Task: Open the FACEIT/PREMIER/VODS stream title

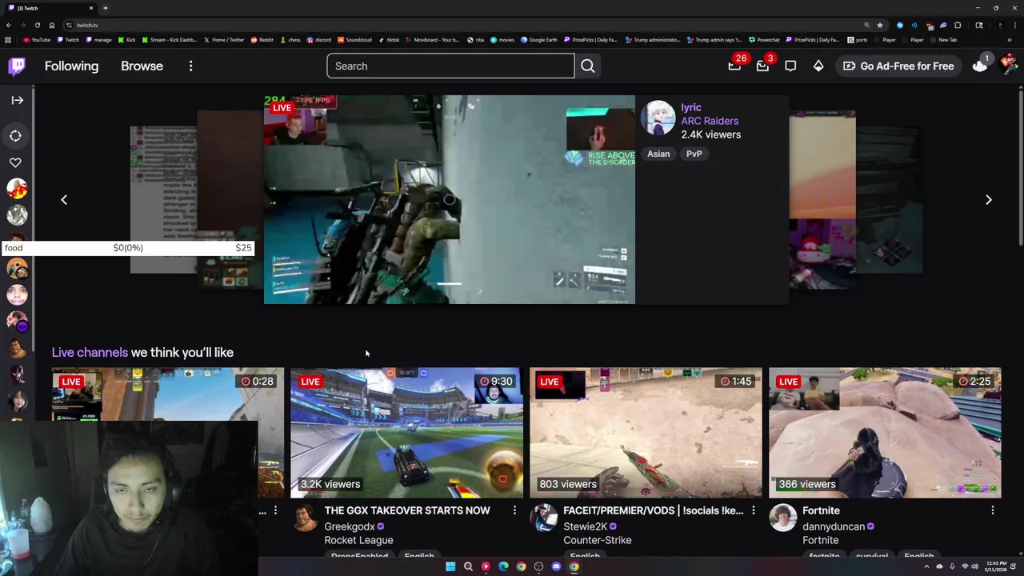Action: point(653,510)
